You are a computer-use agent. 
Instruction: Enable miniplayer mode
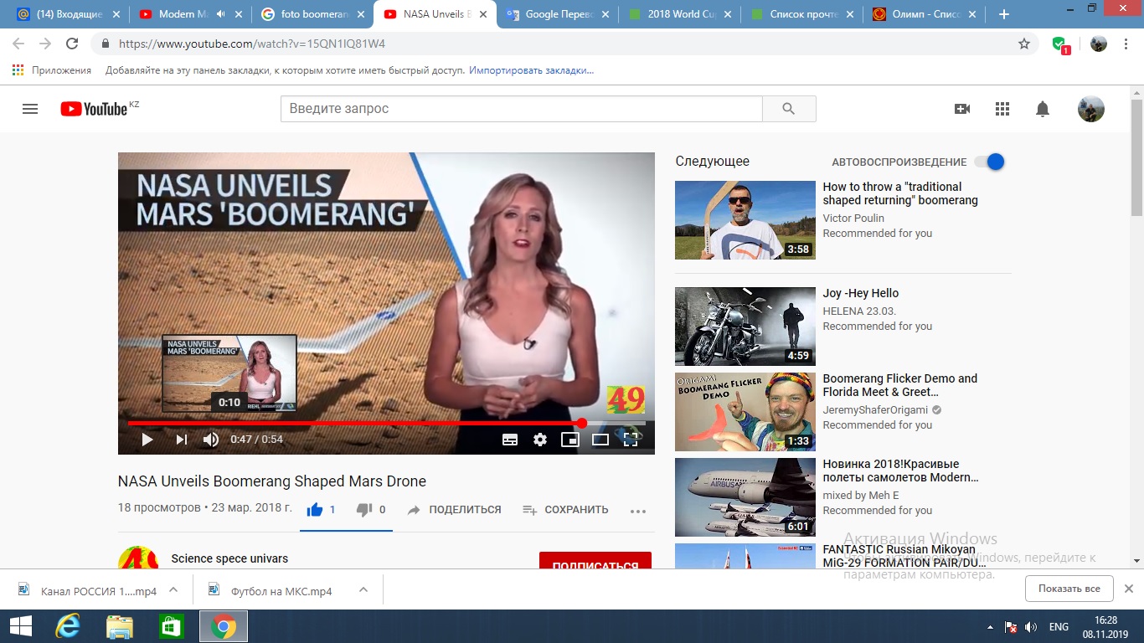point(570,440)
